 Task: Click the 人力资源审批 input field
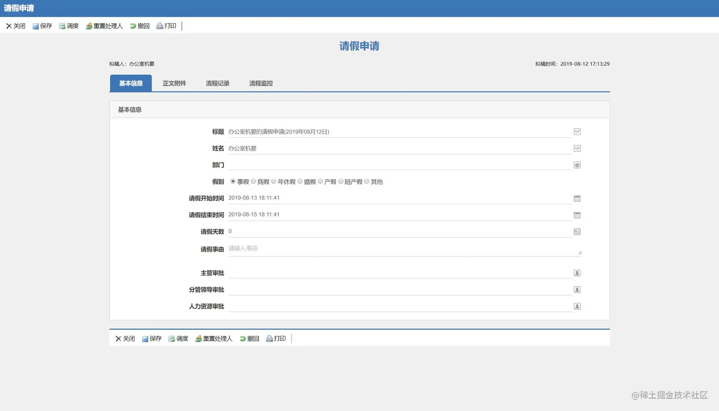(400, 306)
